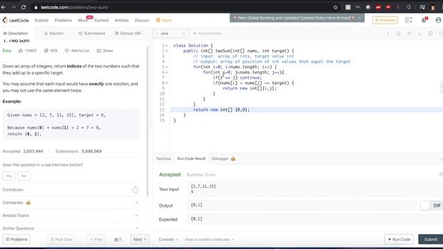The width and height of the screenshot is (443, 249).
Task: Open the Submissions tab
Action: (92, 33)
